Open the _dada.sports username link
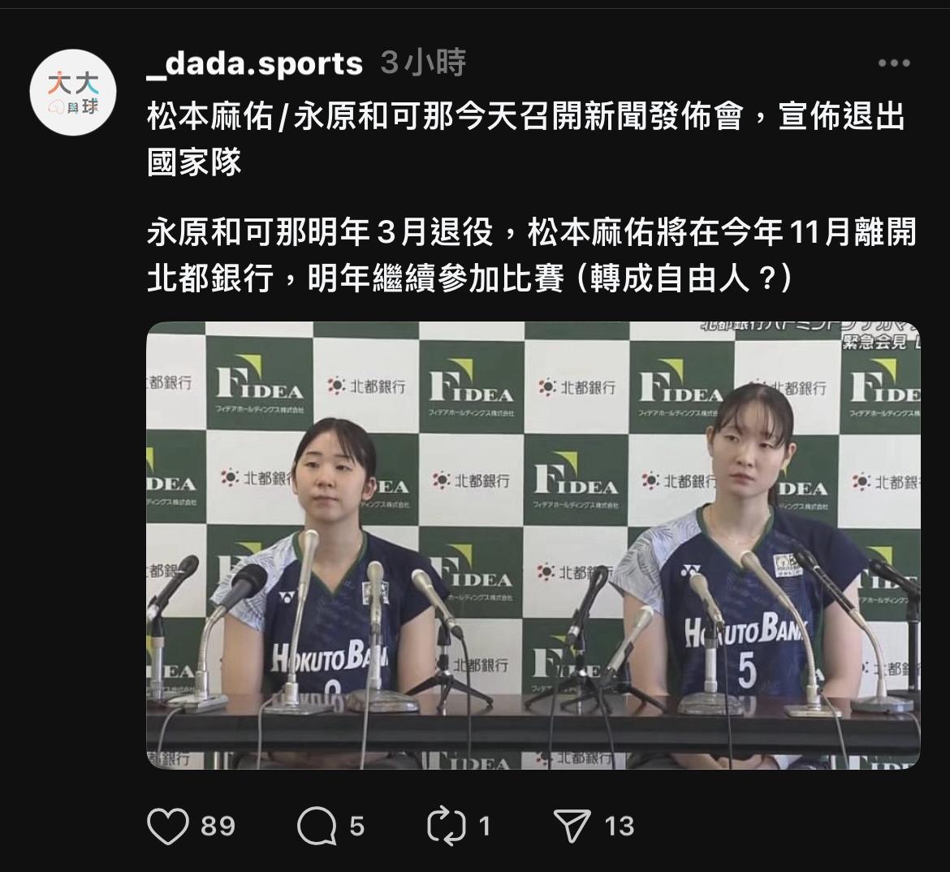 pyautogui.click(x=255, y=63)
